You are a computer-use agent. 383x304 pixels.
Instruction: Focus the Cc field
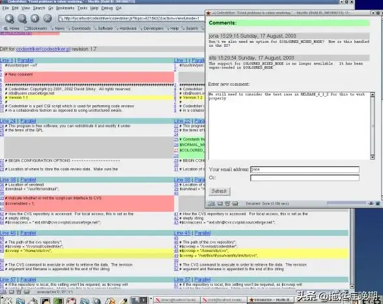[305, 178]
